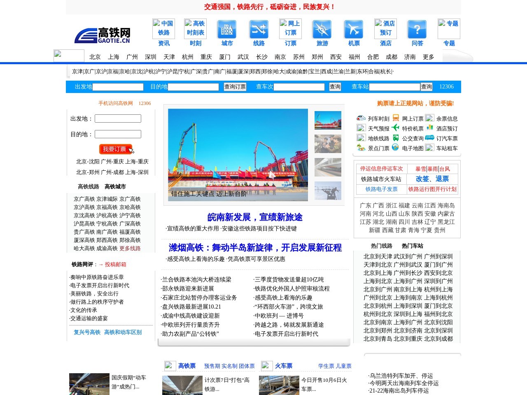Expand 更多 cities in navigation bar

click(x=428, y=57)
